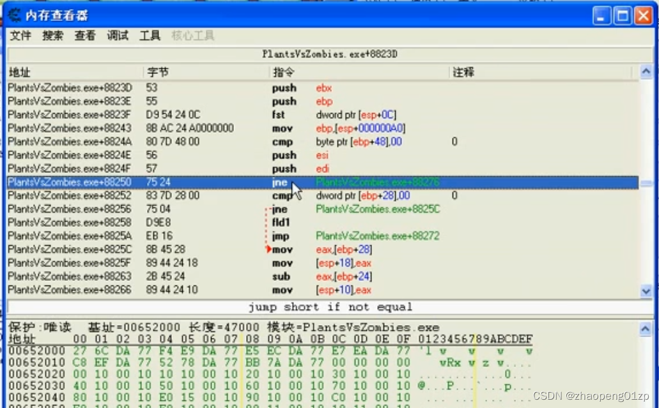The image size is (659, 408).
Task: Select mov eax,[ebp+28] row
Action: 323,249
